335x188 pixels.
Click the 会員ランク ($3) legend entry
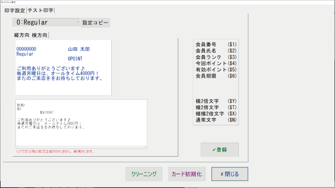[x=216, y=57]
